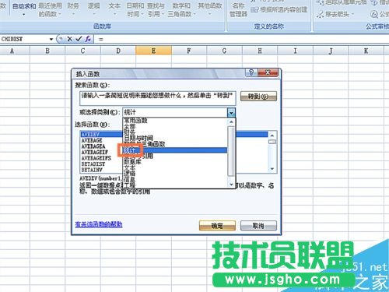Select column D header
This screenshot has width=389, height=292.
[x=118, y=51]
